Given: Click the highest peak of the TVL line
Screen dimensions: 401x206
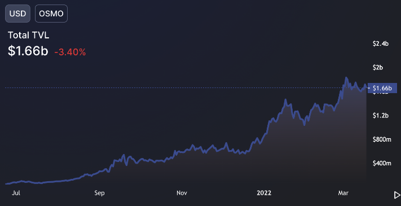Looking at the screenshot, I should [x=346, y=77].
